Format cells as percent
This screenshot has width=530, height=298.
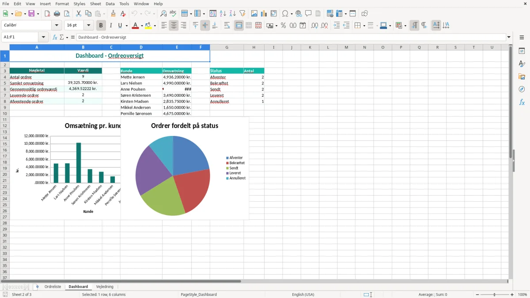point(283,26)
